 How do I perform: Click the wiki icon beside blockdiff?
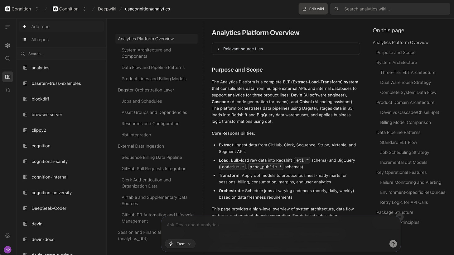coord(26,99)
